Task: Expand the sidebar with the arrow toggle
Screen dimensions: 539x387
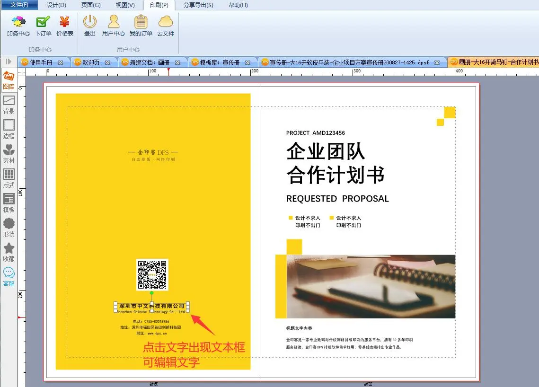Action: coord(9,62)
